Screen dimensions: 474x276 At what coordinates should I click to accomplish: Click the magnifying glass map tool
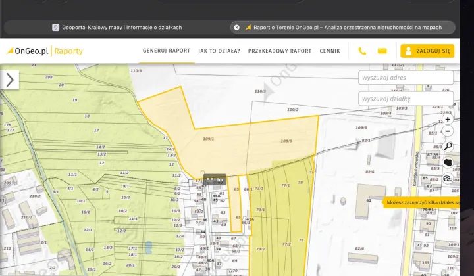coord(448,147)
